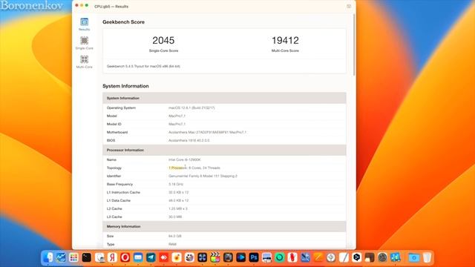Click the Geekbench window vertical scrollbar

coord(354,44)
